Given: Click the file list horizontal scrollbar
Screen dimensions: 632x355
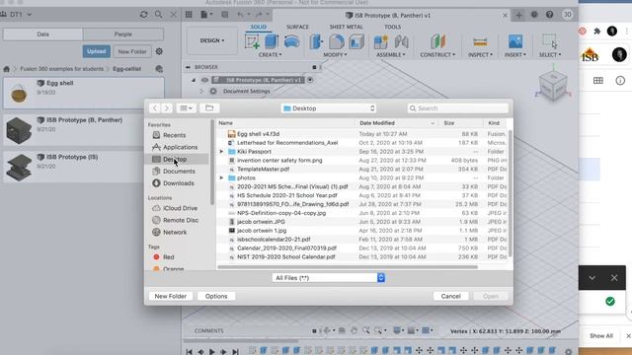Looking at the screenshot, I should point(348,267).
